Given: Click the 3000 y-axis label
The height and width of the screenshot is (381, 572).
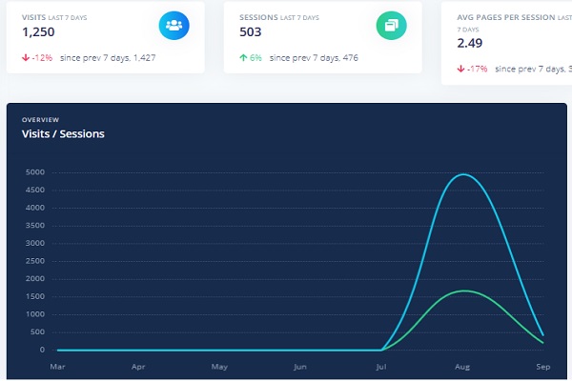Looking at the screenshot, I should pos(35,243).
